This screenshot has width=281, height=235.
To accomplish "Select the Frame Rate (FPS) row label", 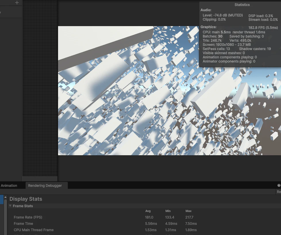I will [x=28, y=217].
